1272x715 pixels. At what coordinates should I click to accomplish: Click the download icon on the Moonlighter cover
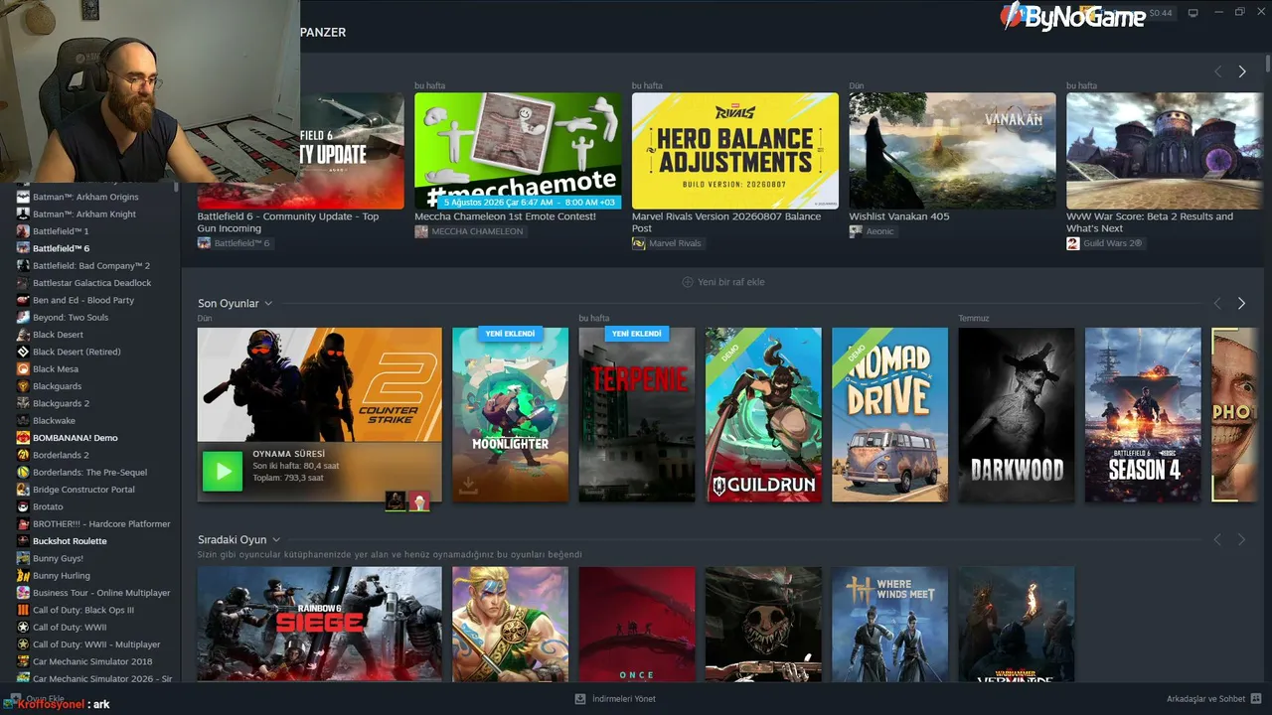468,485
